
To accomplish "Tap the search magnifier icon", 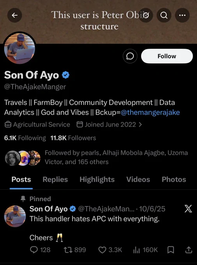I will click(164, 15).
